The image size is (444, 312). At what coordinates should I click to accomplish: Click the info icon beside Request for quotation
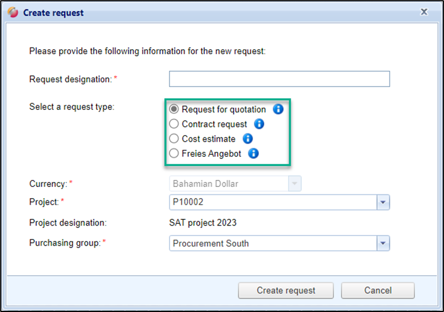[278, 109]
